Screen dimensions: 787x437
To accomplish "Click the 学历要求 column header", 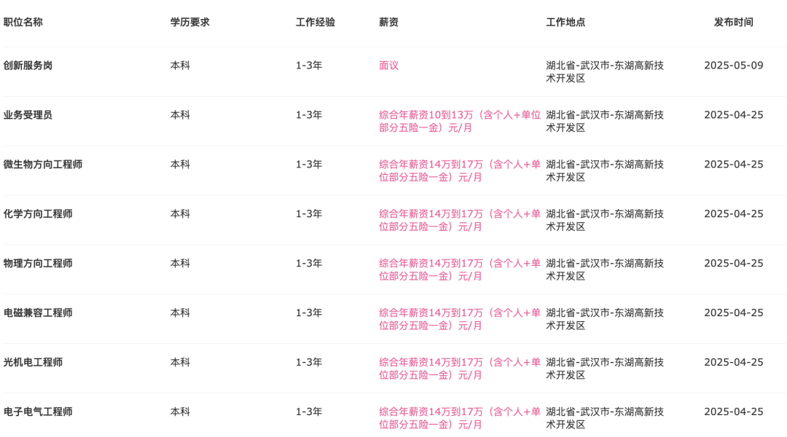I will pyautogui.click(x=189, y=22).
